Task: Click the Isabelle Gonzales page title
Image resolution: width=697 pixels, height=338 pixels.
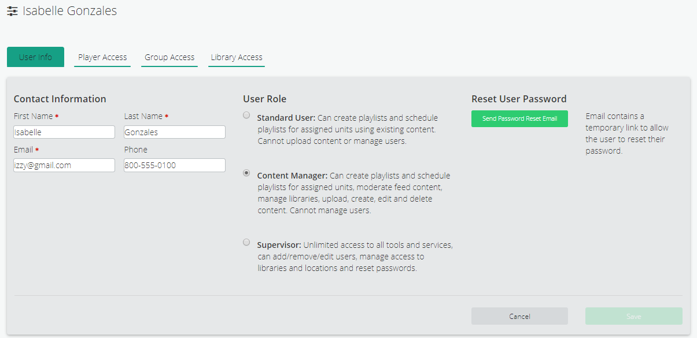Action: pos(69,10)
